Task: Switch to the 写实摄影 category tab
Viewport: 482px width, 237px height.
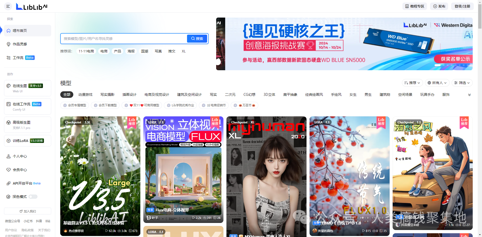Action: click(107, 95)
